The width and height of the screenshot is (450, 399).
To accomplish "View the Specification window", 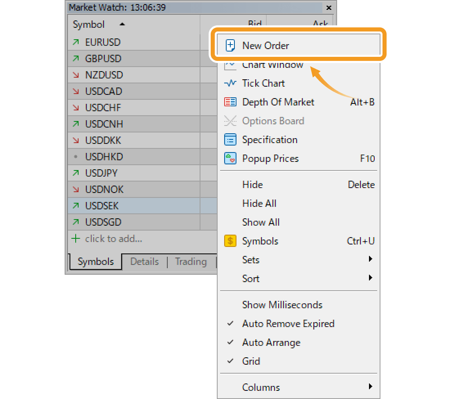I will click(270, 139).
